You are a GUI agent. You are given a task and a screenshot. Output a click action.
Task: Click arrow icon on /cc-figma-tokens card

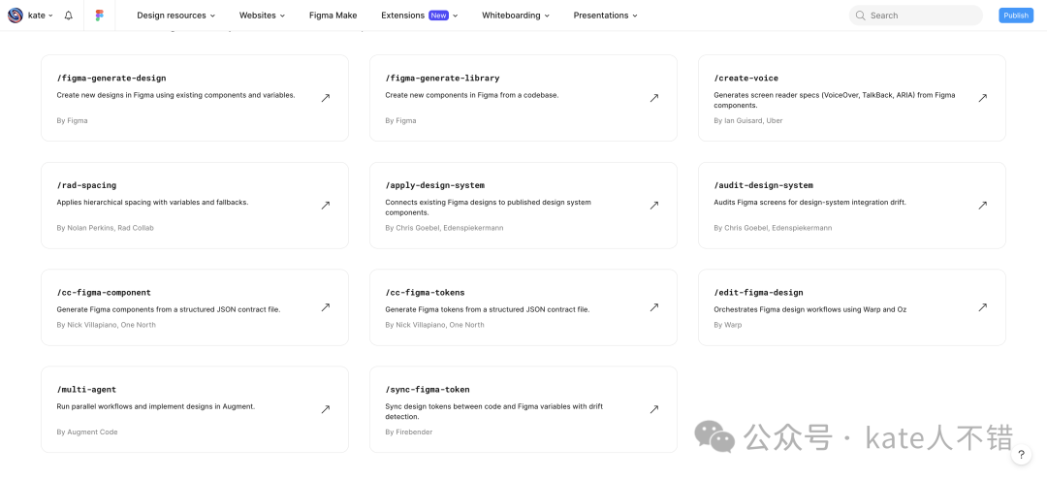coord(654,307)
